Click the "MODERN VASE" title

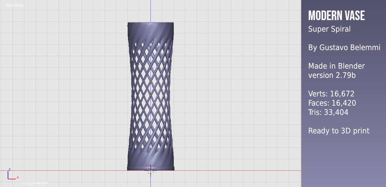336,15
